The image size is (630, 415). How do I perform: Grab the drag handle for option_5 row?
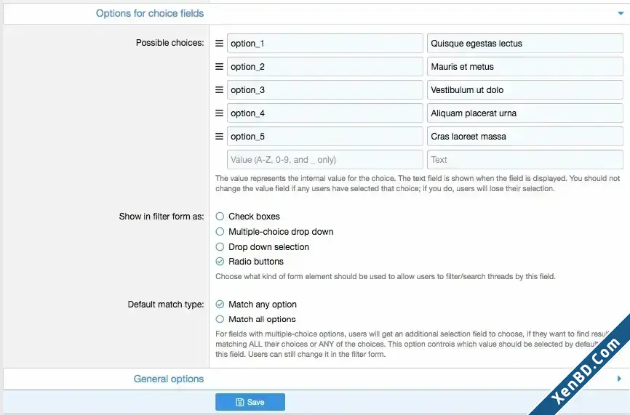pos(219,137)
